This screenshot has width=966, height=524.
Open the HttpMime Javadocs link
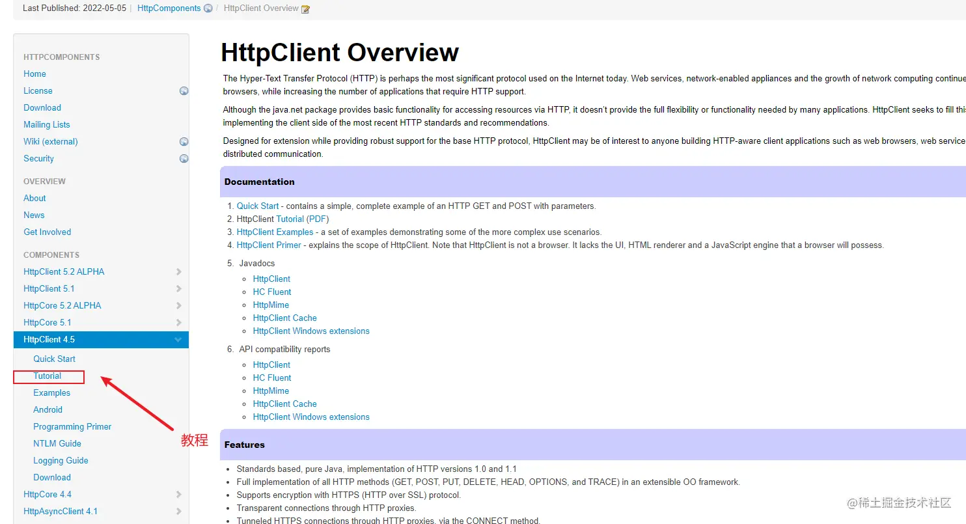click(x=271, y=305)
